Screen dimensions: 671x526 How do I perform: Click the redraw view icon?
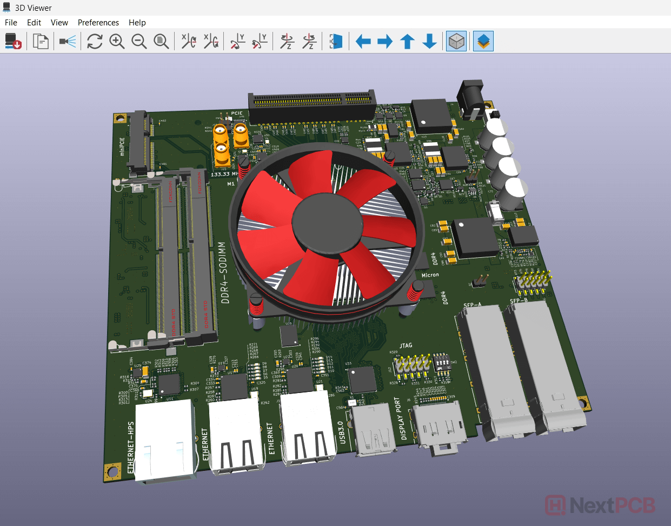click(95, 41)
